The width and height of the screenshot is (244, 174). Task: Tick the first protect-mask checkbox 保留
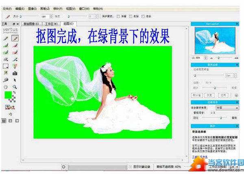(118, 16)
